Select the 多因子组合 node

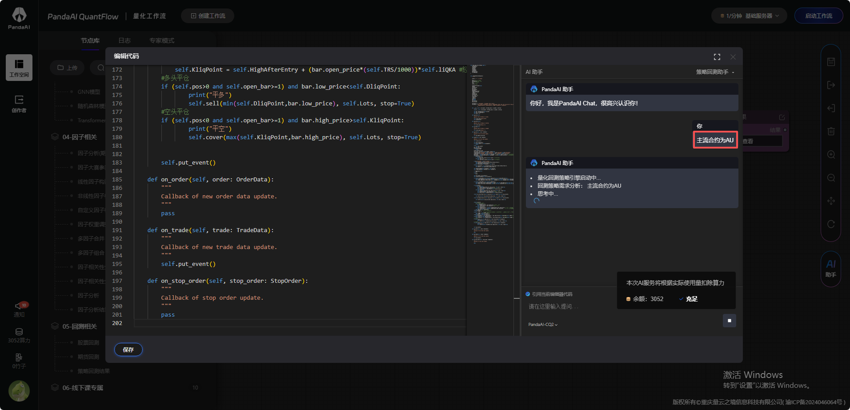pos(91,253)
